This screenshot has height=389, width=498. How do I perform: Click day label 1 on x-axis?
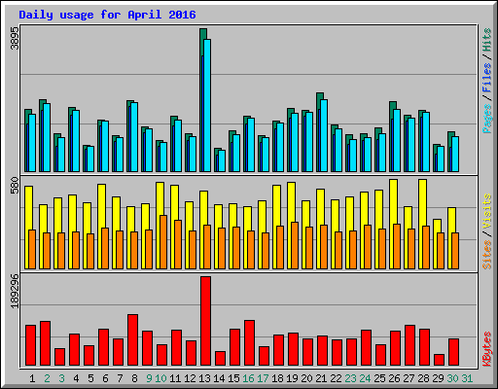coord(32,378)
